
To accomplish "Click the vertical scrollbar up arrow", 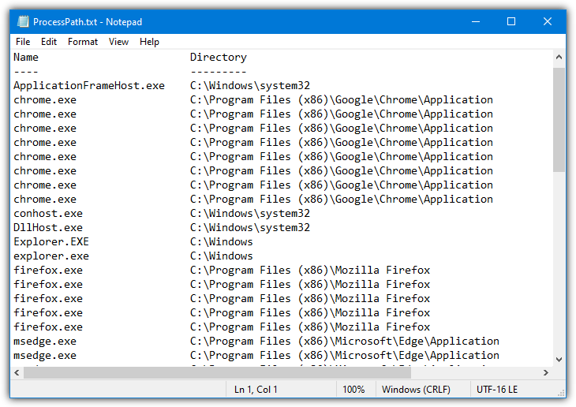I will (559, 57).
